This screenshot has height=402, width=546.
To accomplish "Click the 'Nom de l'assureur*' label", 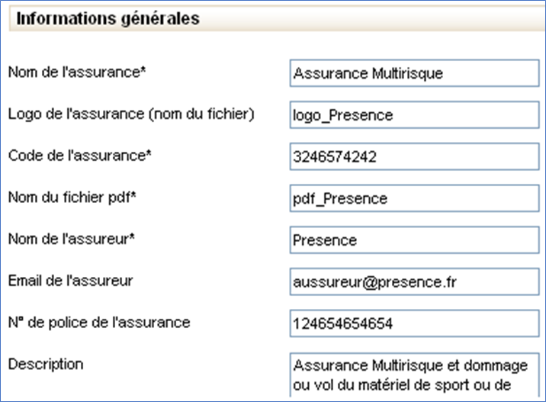I will 77,239.
